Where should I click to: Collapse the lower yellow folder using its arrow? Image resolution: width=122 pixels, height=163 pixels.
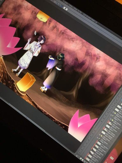click(x=100, y=135)
